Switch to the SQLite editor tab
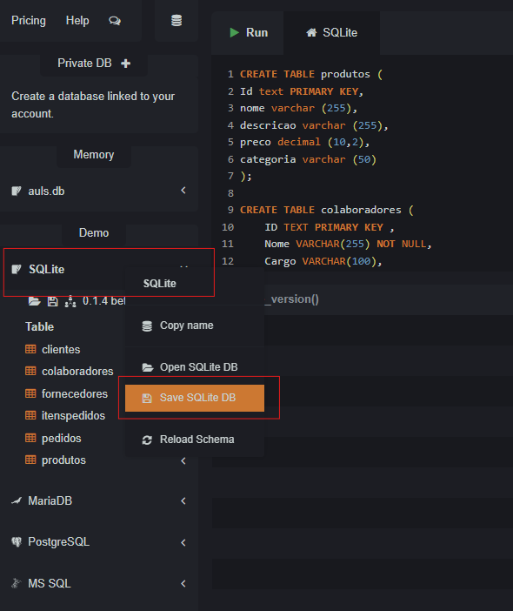Viewport: 513px width, 611px height. 331,33
